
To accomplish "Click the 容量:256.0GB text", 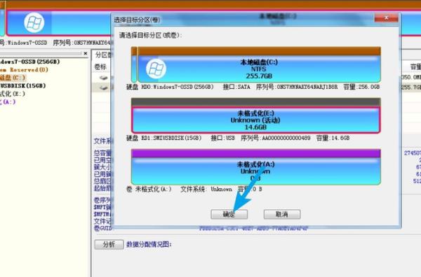I will 361,87.
